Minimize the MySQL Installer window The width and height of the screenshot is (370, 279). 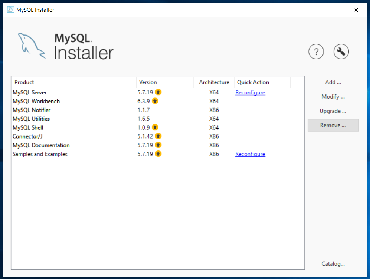[312, 10]
